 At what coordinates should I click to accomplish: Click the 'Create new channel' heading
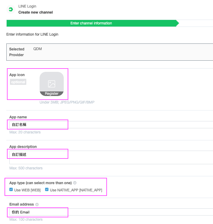[x=36, y=12]
